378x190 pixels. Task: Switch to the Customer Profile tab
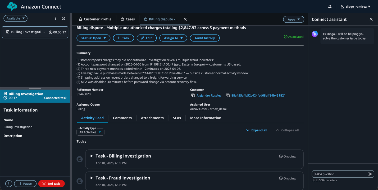(95, 19)
